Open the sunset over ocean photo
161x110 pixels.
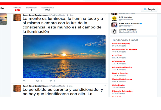[x=64, y=57]
